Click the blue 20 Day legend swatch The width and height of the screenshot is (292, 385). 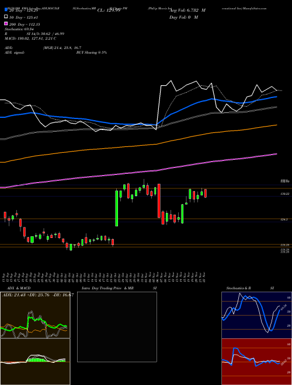(6, 10)
